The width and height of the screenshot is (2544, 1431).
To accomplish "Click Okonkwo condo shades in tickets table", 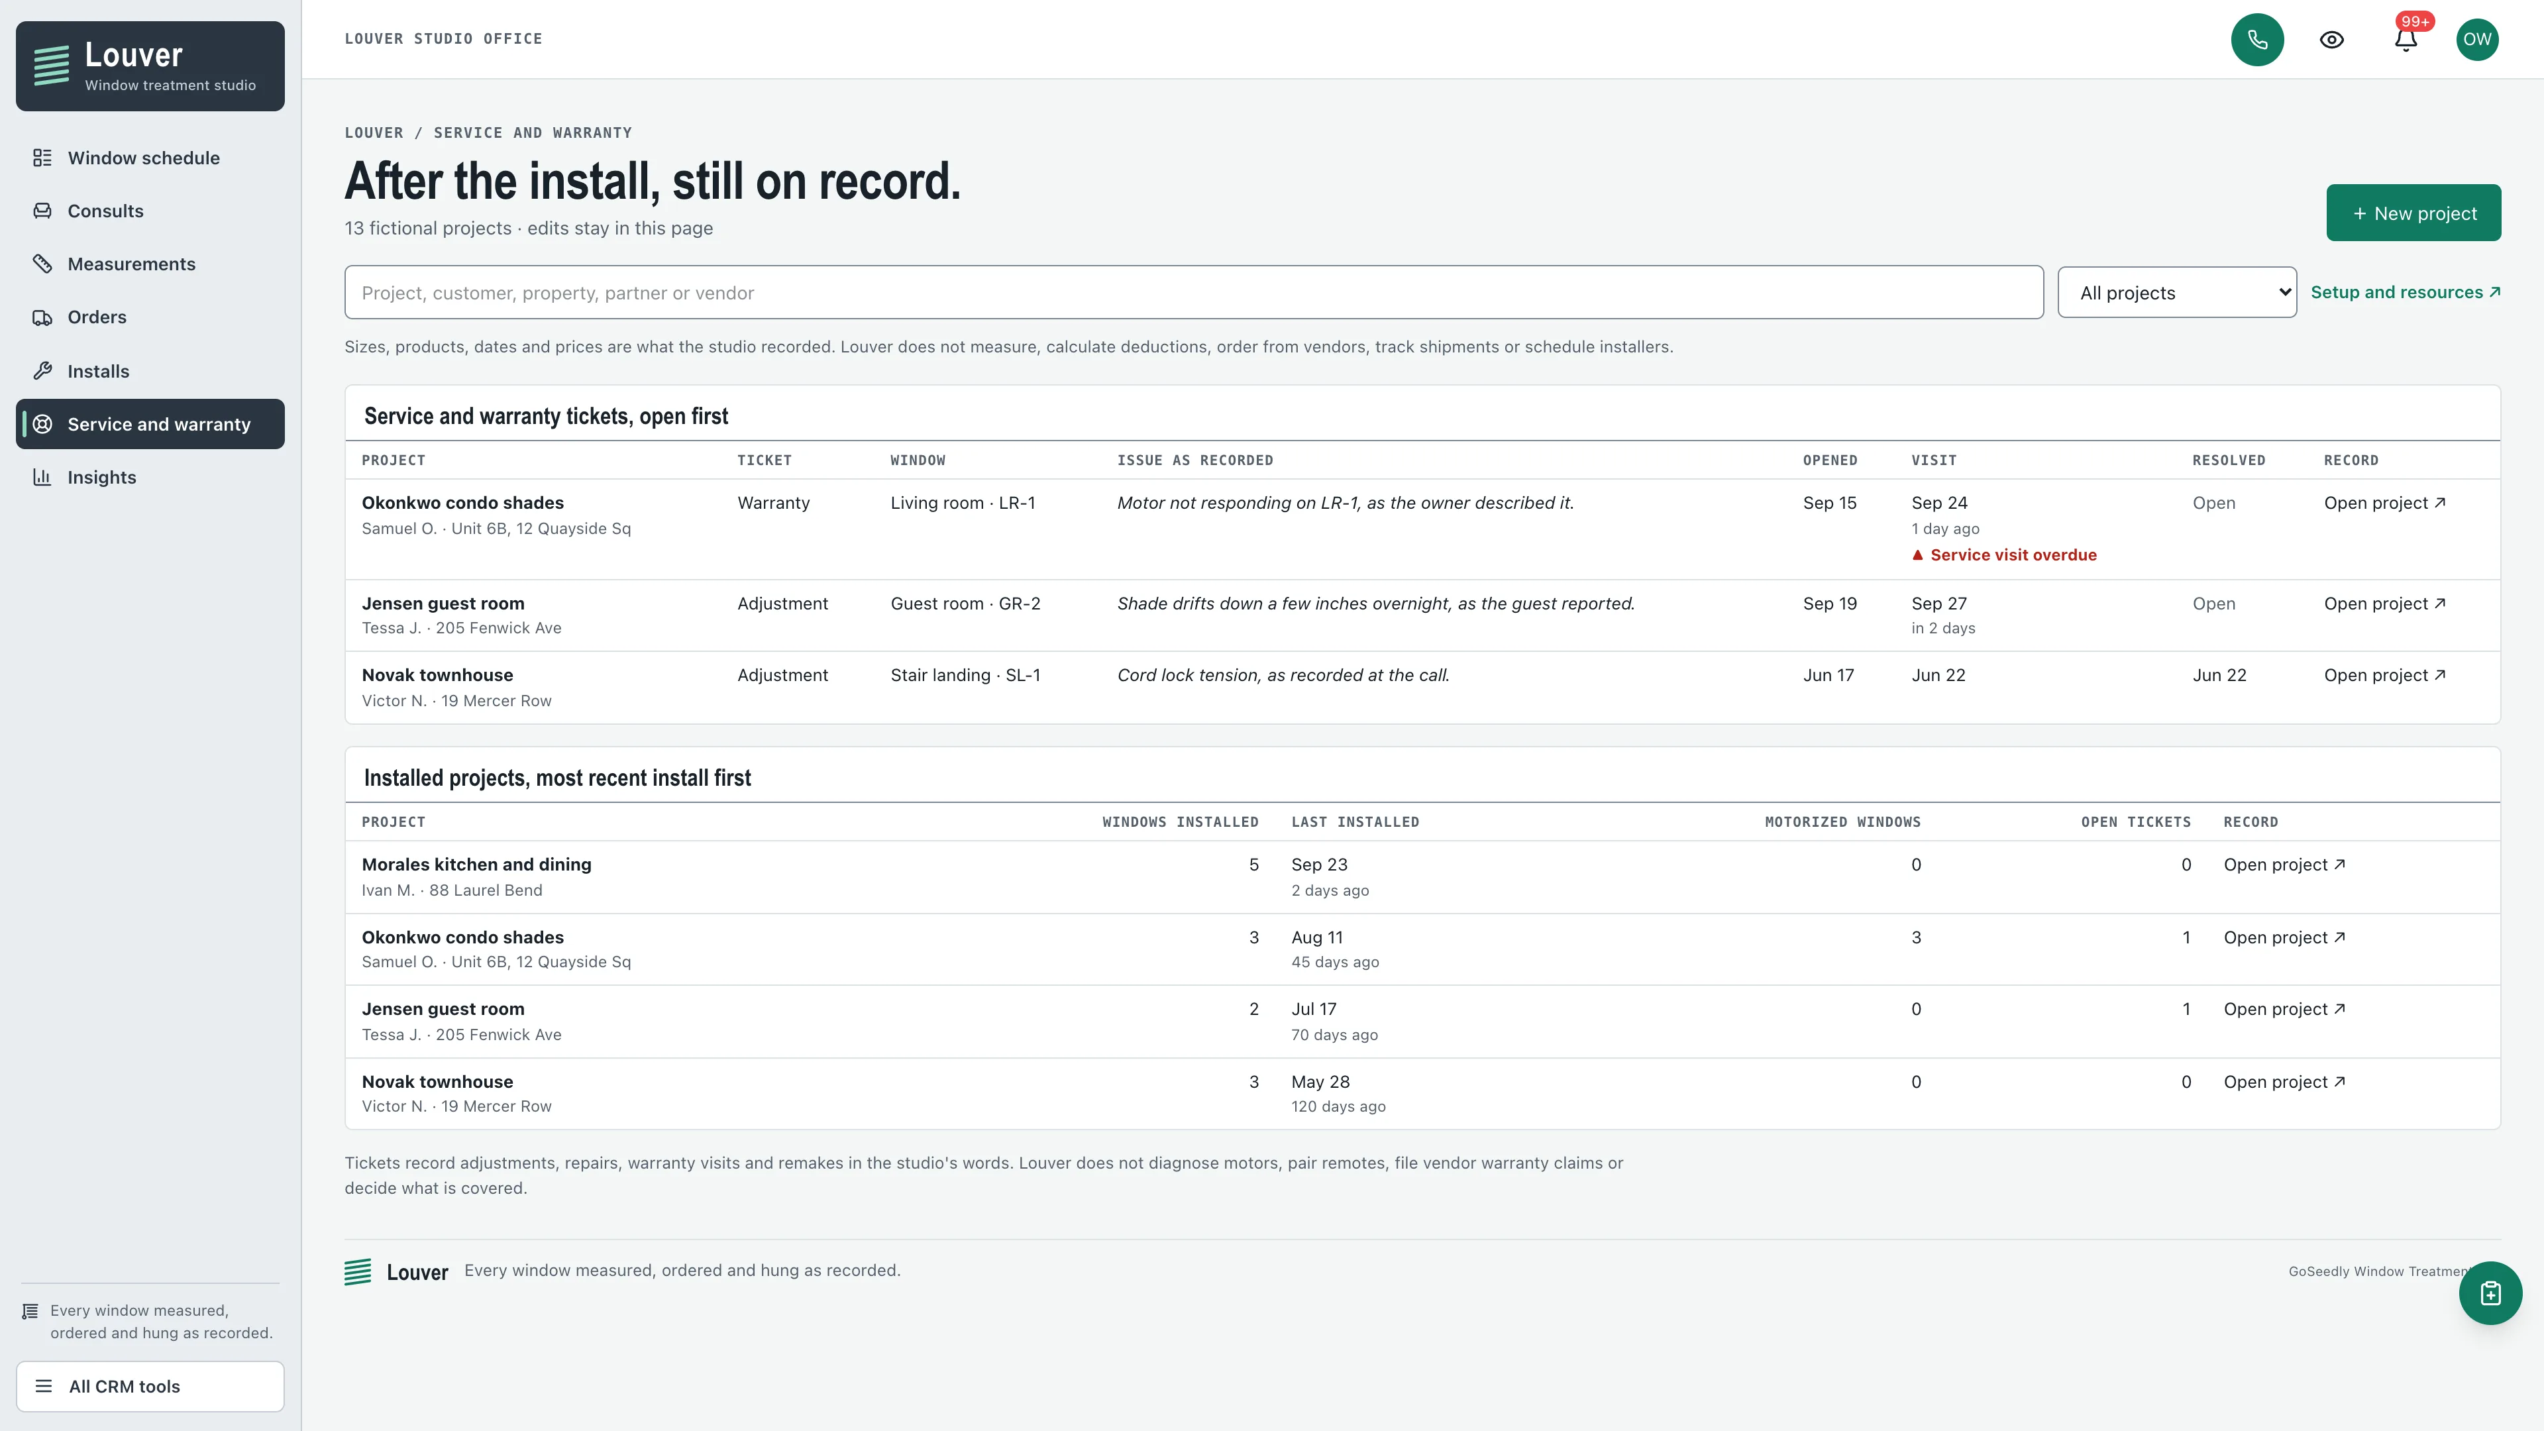I will (x=462, y=503).
